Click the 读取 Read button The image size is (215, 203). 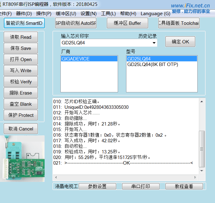(x=21, y=37)
